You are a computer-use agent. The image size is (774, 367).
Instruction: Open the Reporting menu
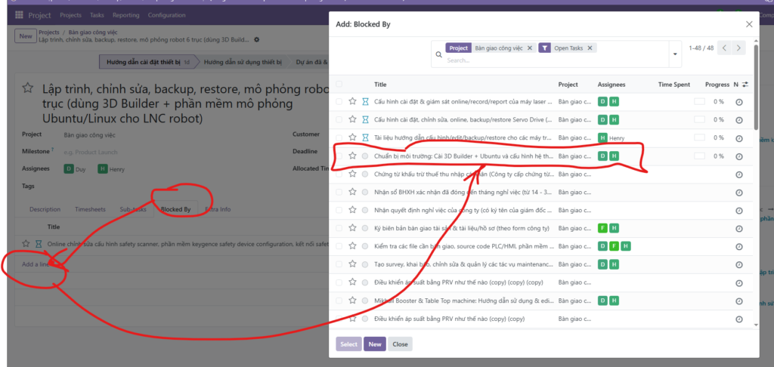coord(125,15)
